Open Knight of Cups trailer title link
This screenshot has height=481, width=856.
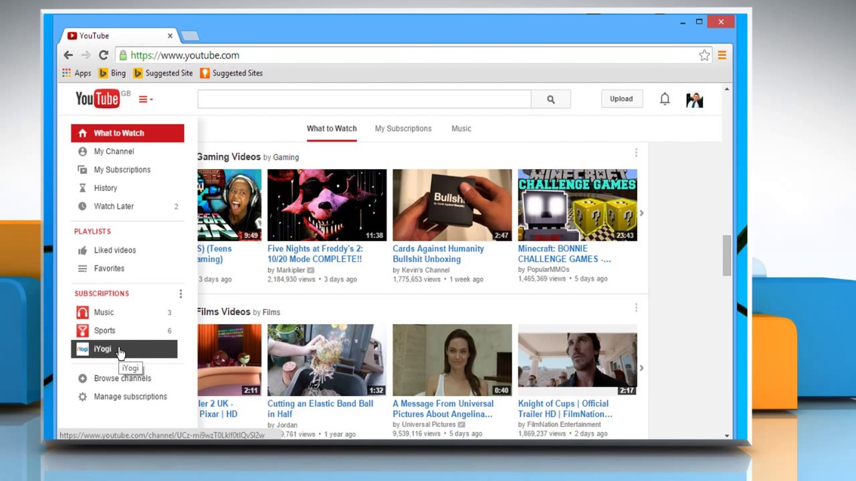[565, 409]
